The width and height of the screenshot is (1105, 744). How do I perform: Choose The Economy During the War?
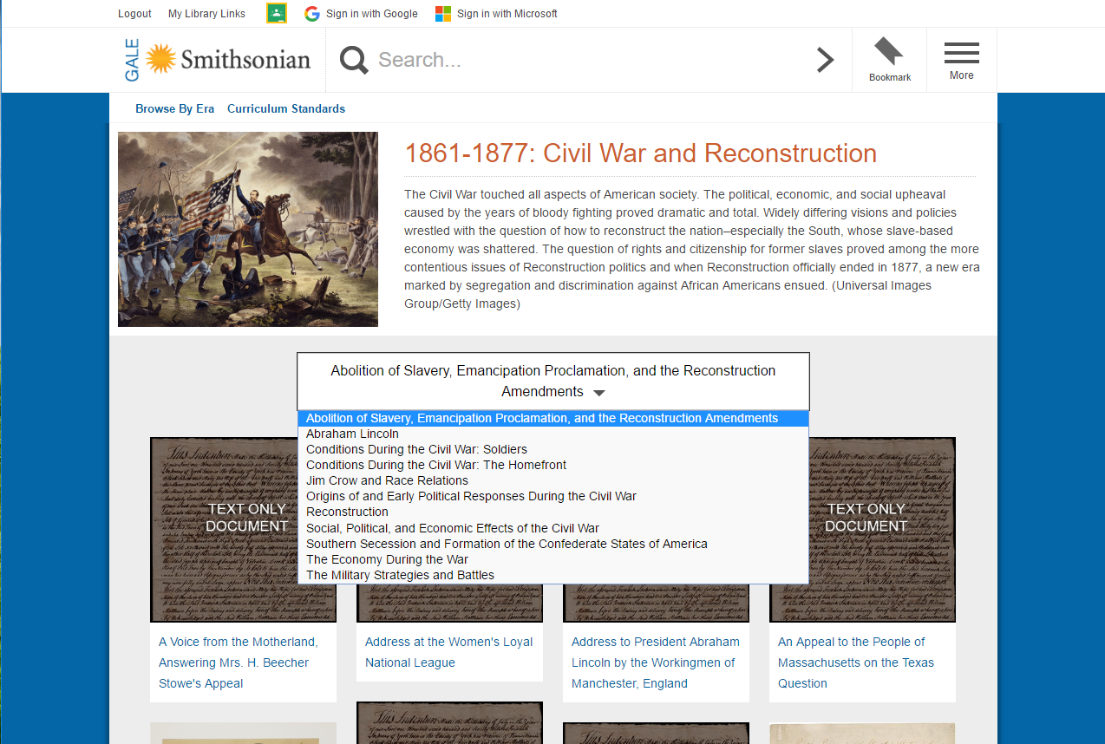coord(553,559)
